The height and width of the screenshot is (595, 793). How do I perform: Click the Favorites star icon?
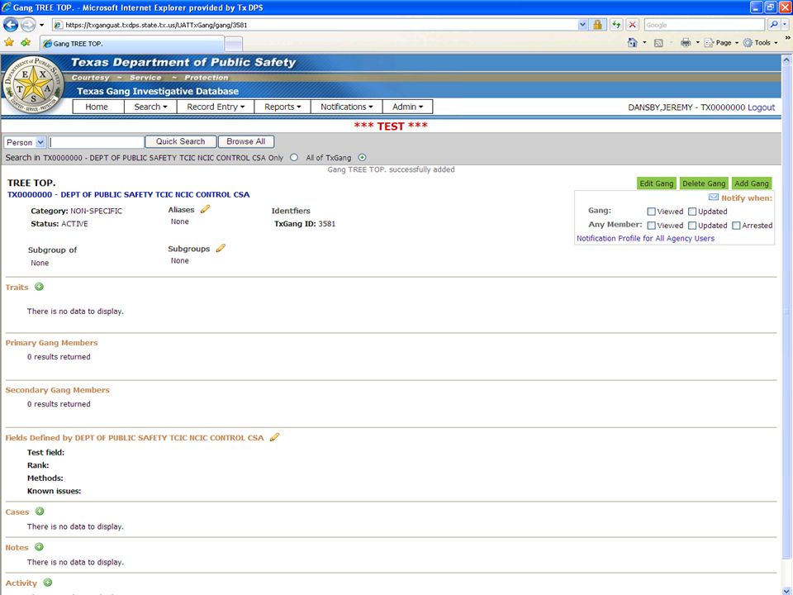tap(8, 42)
